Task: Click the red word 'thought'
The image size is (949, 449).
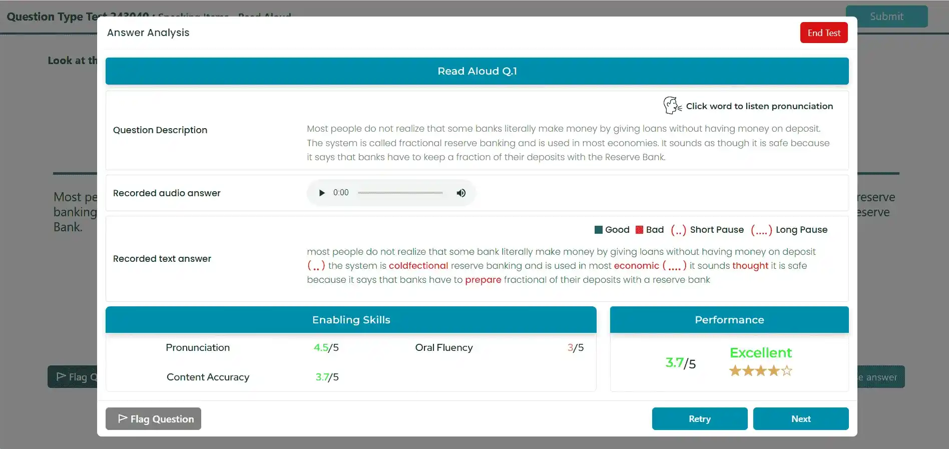Action: [750, 266]
